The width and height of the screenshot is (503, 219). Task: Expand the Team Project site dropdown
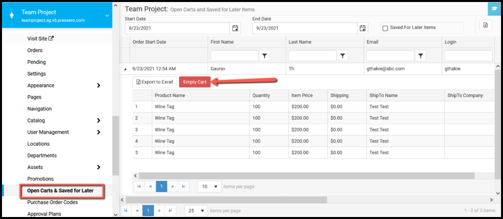107,16
